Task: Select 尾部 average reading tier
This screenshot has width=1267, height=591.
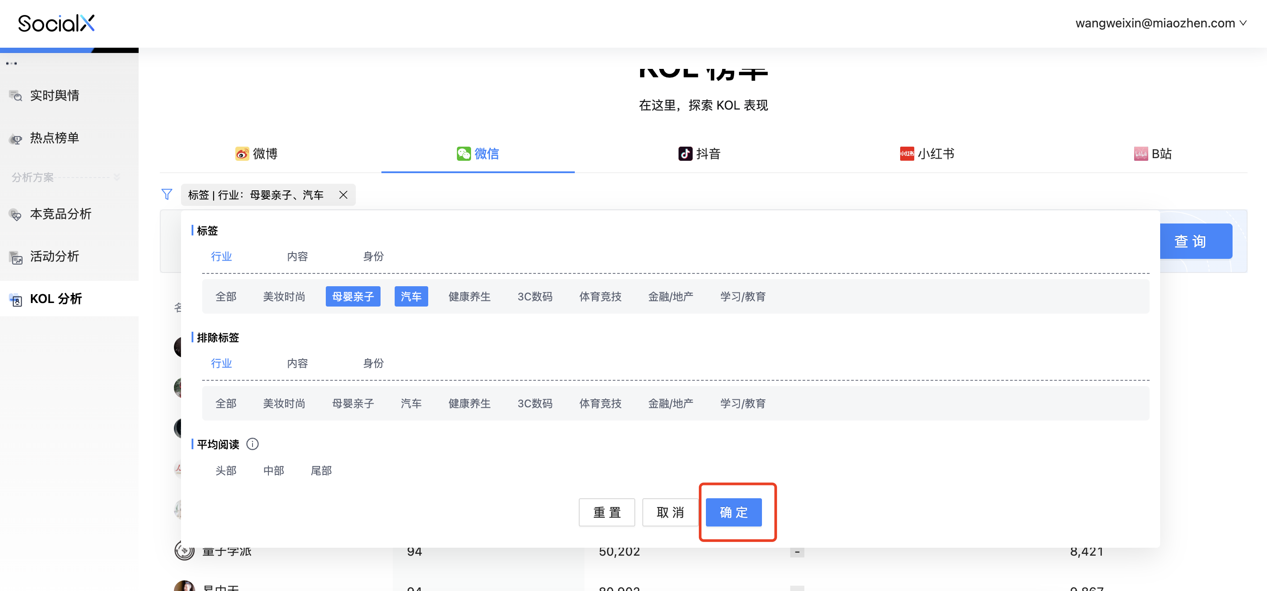Action: coord(322,471)
